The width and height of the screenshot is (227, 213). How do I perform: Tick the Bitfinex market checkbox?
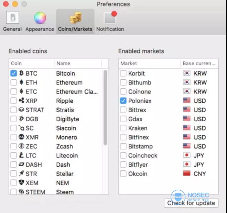[x=123, y=137]
